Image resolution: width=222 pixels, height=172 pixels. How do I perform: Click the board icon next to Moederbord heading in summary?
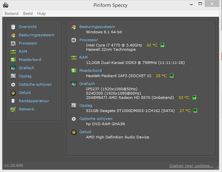74,71
